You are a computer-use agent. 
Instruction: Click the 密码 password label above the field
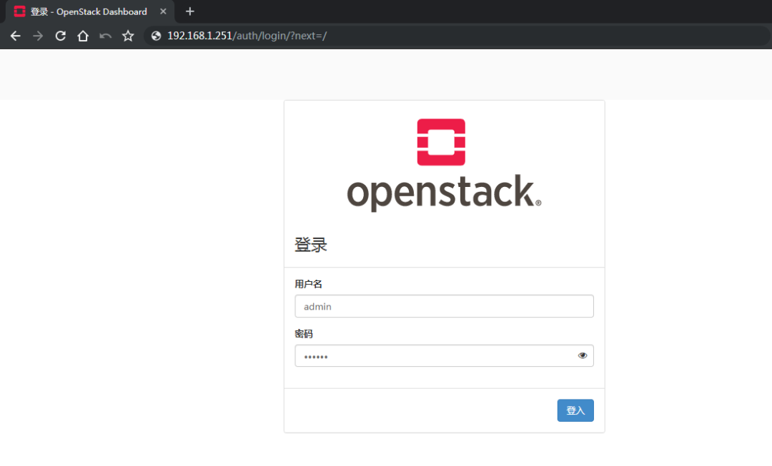303,333
